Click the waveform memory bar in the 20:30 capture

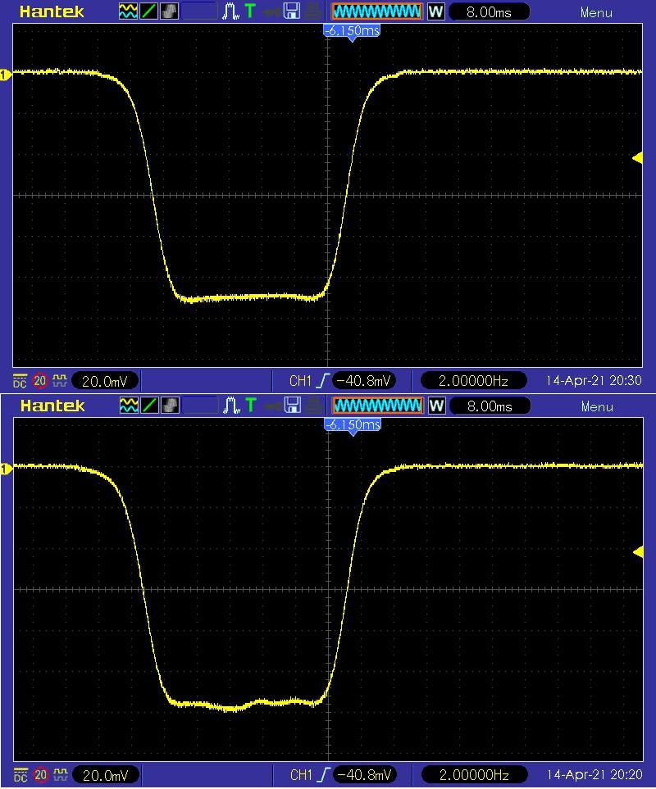(x=376, y=11)
